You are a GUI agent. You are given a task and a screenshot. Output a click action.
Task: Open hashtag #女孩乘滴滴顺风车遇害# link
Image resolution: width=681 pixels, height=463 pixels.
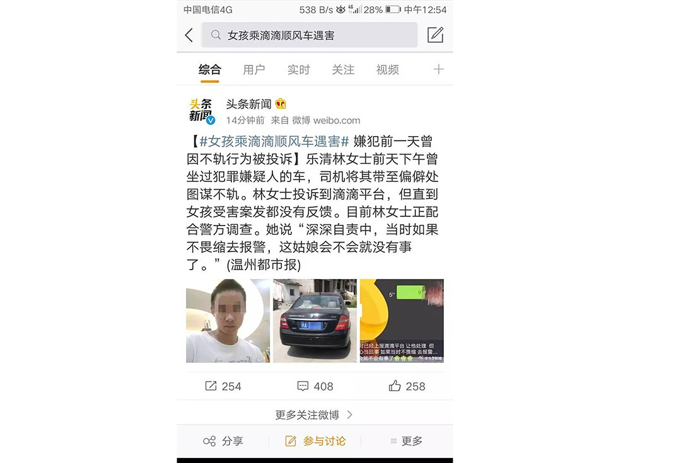[274, 142]
